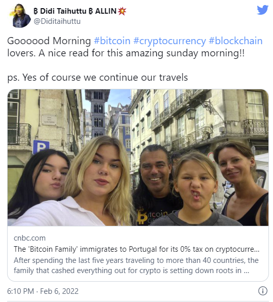Click the Bitcoin symbol before ALLIN
Viewport: 273px width, 302px height.
click(x=91, y=11)
